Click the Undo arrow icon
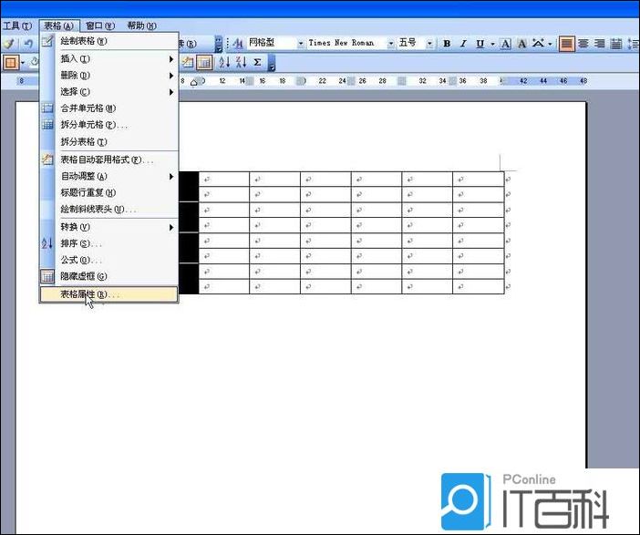The width and height of the screenshot is (640, 535). [27, 43]
